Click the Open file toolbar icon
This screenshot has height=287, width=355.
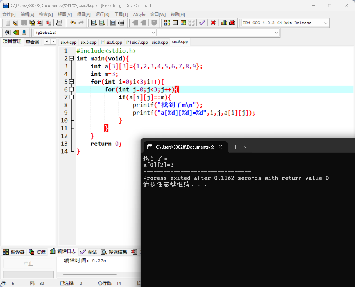click(x=16, y=23)
